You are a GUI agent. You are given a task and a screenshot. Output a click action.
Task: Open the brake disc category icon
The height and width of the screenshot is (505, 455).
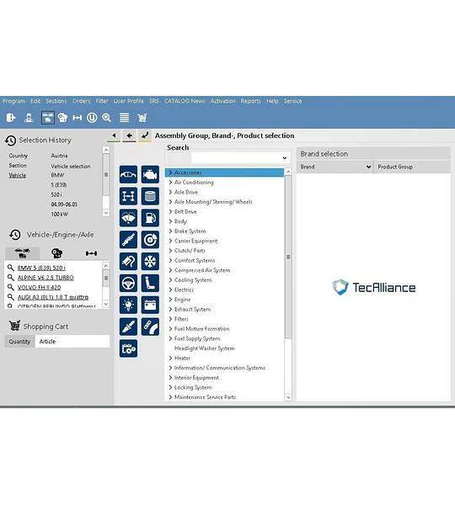click(150, 240)
